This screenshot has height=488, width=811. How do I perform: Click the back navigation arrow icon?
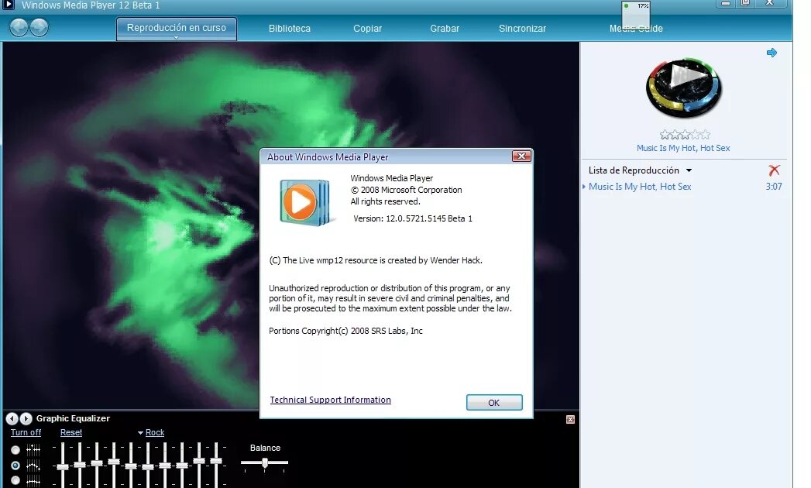[18, 27]
